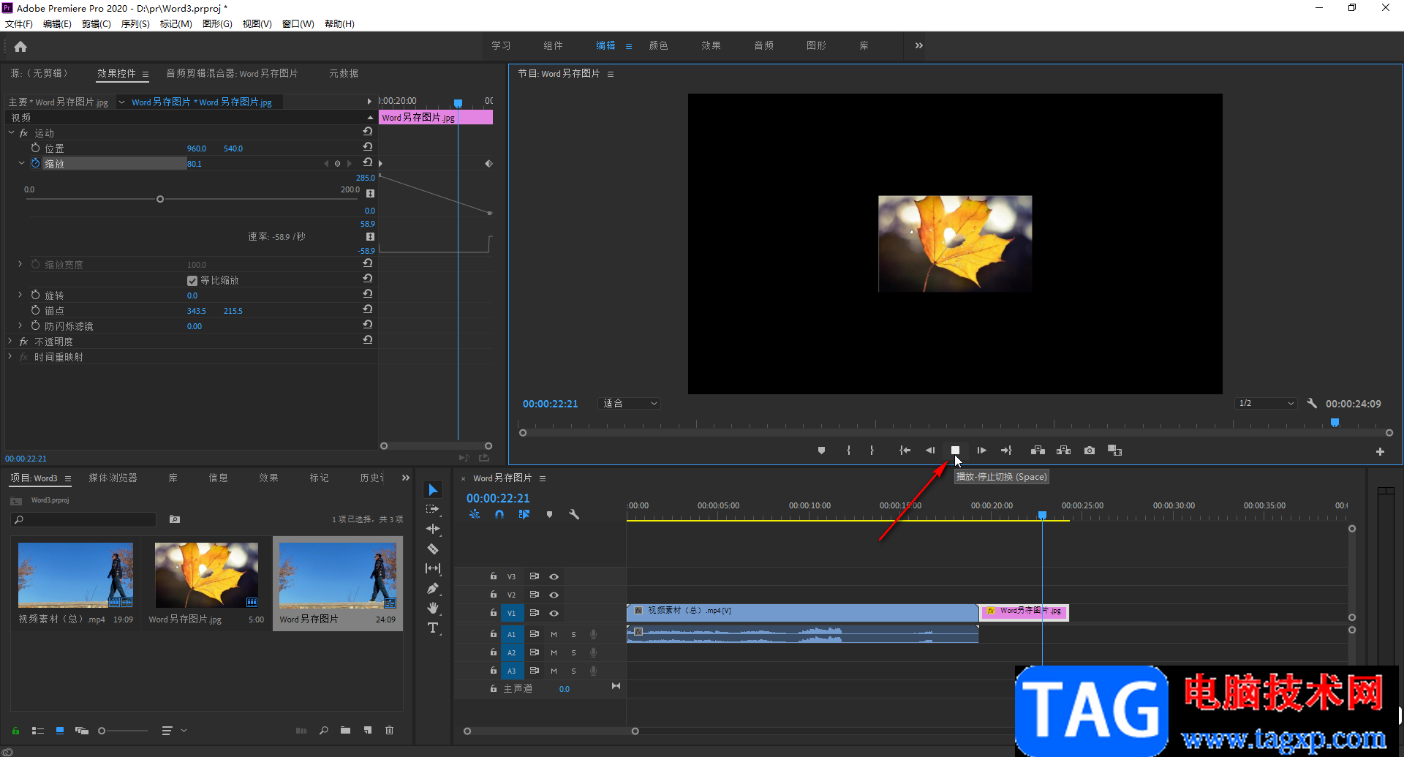The width and height of the screenshot is (1404, 757).
Task: Open comparison view button
Action: 1114,451
